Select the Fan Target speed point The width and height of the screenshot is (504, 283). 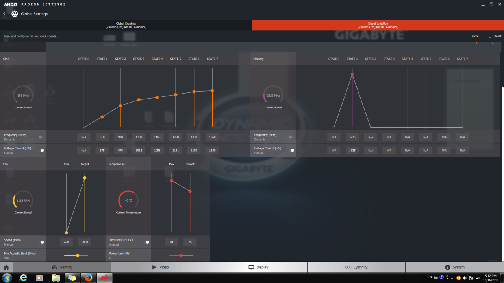click(85, 178)
